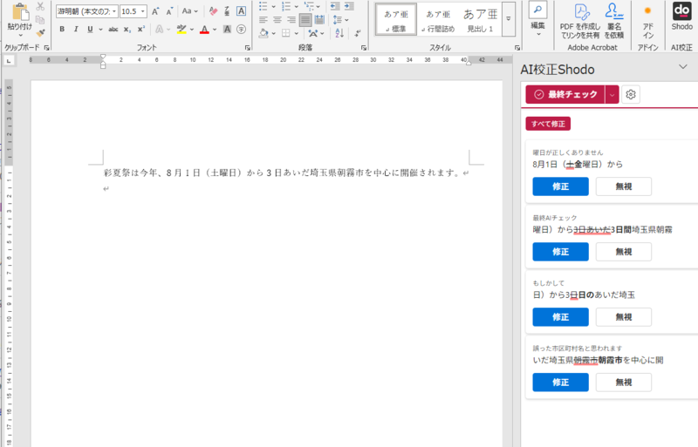Open the Change Case (Aa) dropdown
698x447 pixels.
pyautogui.click(x=189, y=11)
